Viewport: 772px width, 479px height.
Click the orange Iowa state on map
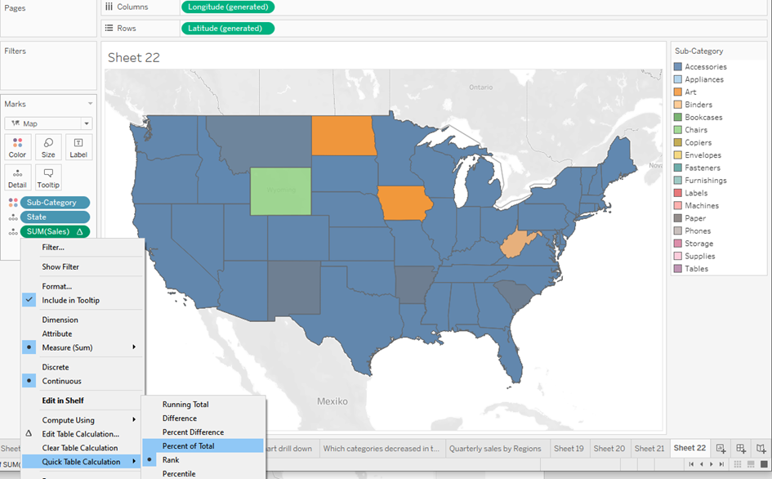click(x=404, y=203)
